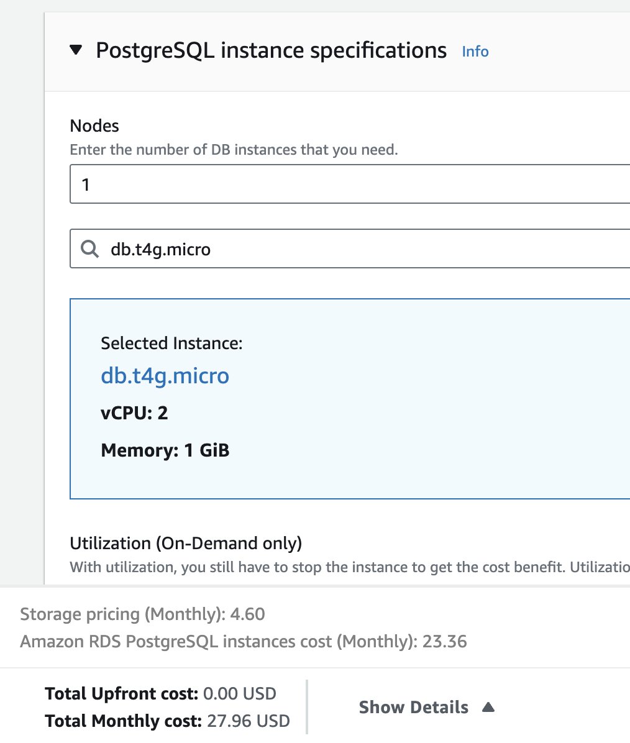Open the Info link beside the heading
Screen dimensions: 630x743
click(475, 51)
